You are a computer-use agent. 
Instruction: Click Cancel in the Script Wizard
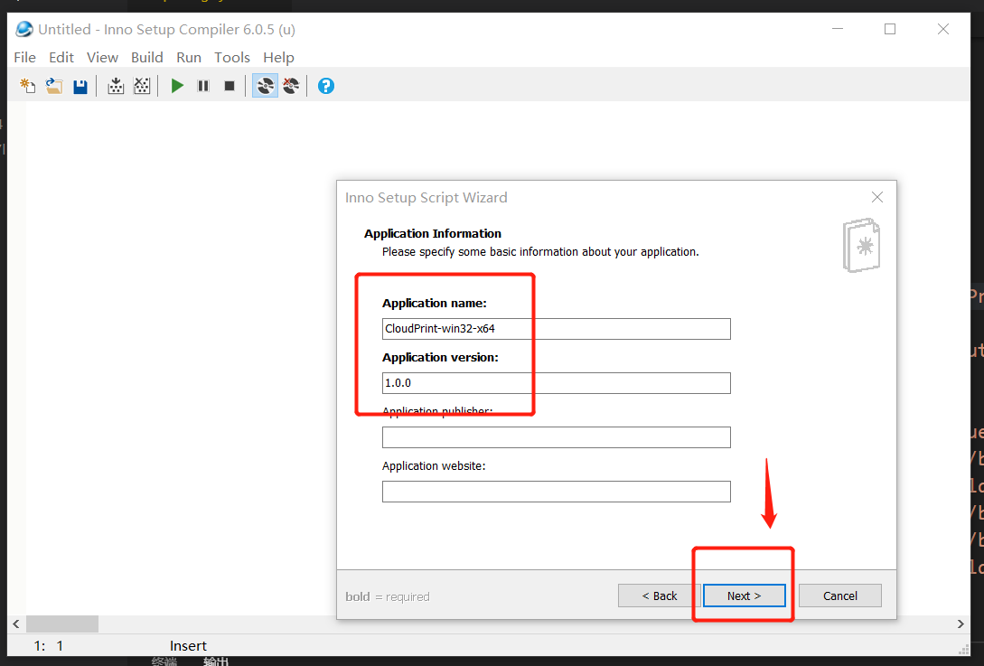point(840,596)
